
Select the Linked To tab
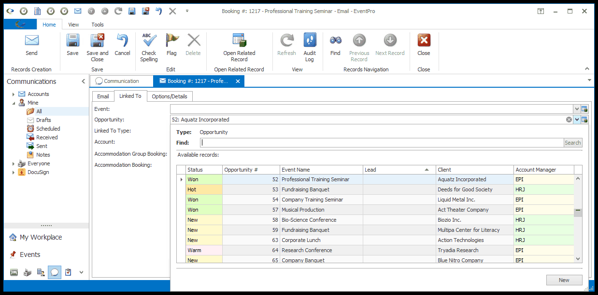click(130, 96)
